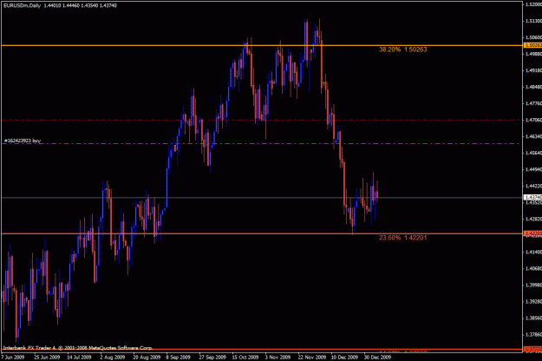
Task: Click the 10 Dec 2009 date label
Action: pyautogui.click(x=344, y=357)
